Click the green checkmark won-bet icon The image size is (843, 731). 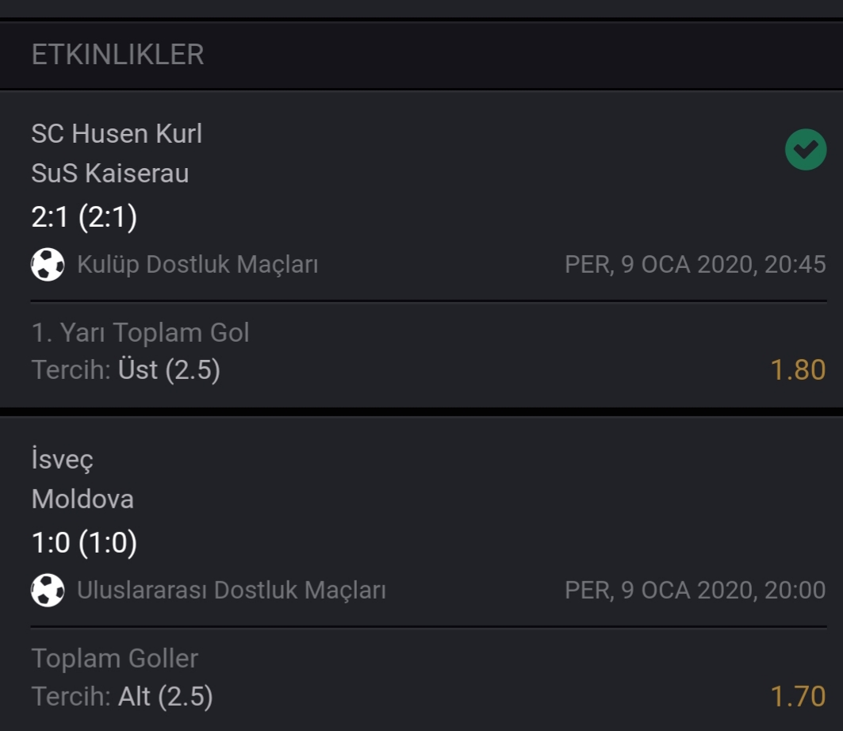click(x=806, y=149)
